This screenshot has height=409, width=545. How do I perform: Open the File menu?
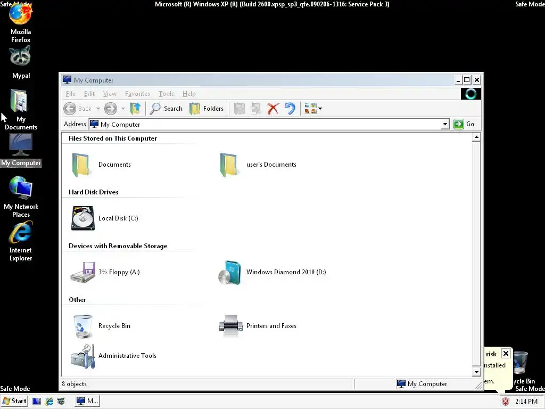click(x=71, y=94)
